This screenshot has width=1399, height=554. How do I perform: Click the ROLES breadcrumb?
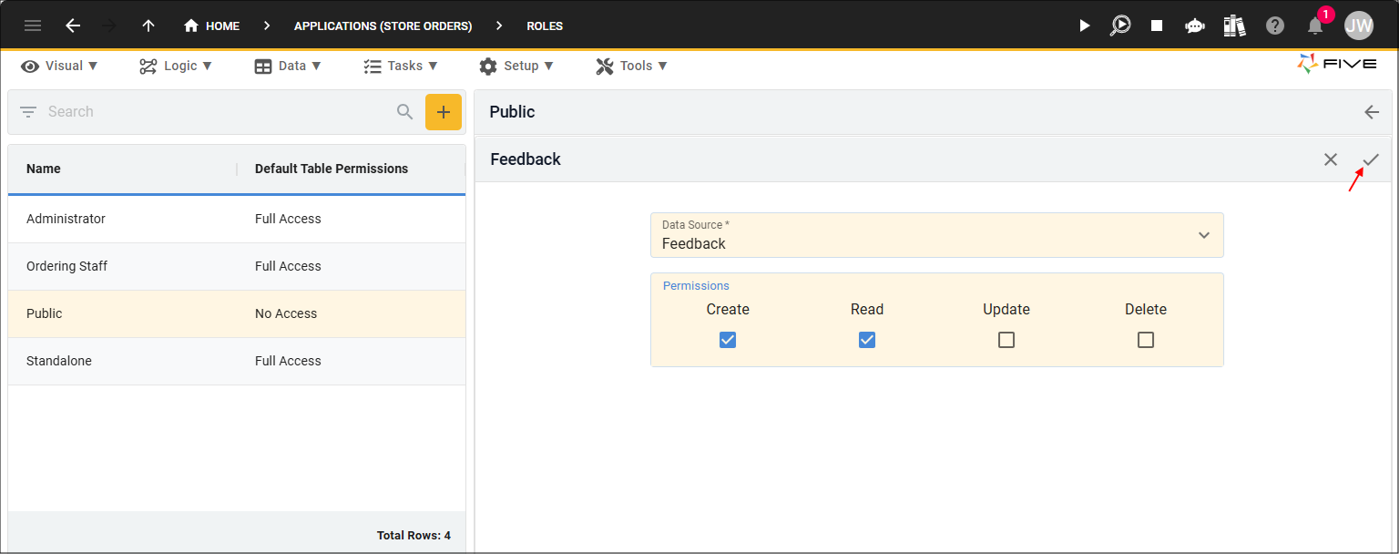545,26
